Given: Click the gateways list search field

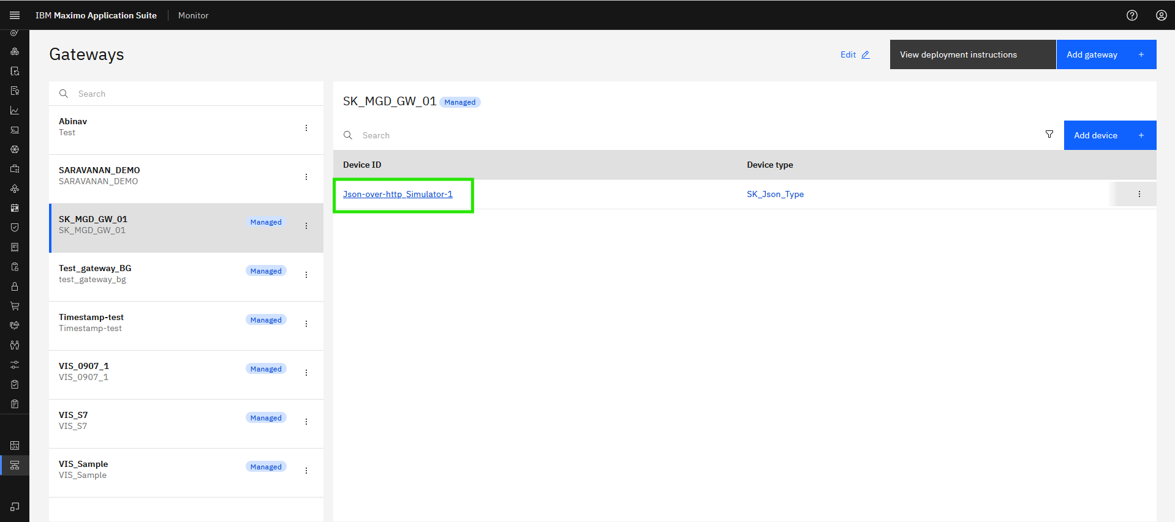Looking at the screenshot, I should (186, 94).
